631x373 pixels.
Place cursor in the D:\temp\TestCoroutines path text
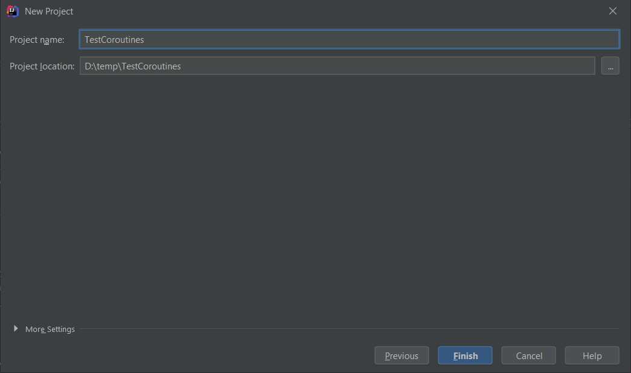pos(132,66)
